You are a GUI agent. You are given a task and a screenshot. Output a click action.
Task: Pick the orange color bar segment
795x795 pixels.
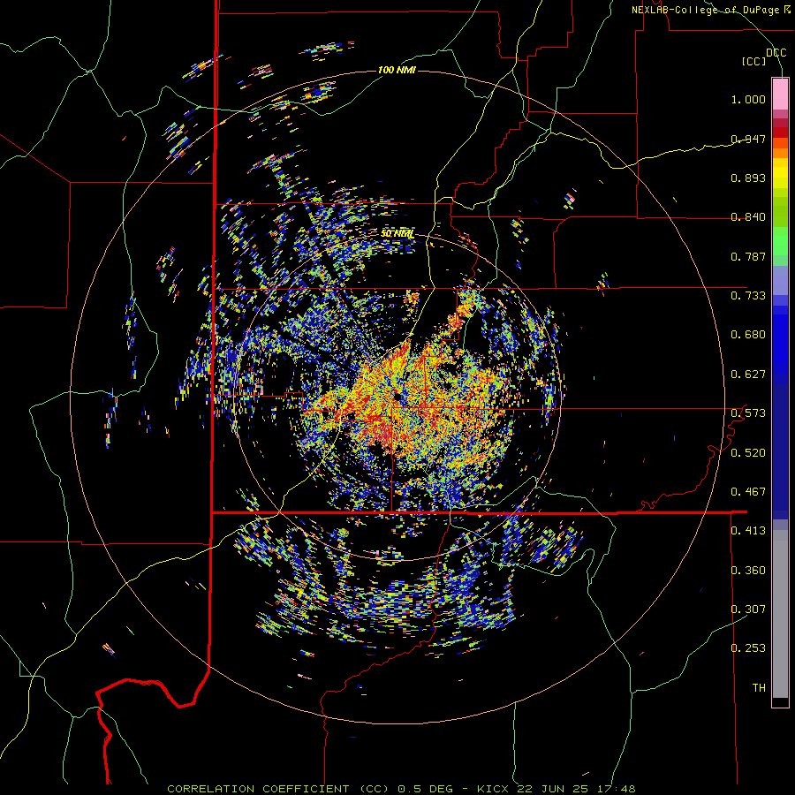[780, 153]
